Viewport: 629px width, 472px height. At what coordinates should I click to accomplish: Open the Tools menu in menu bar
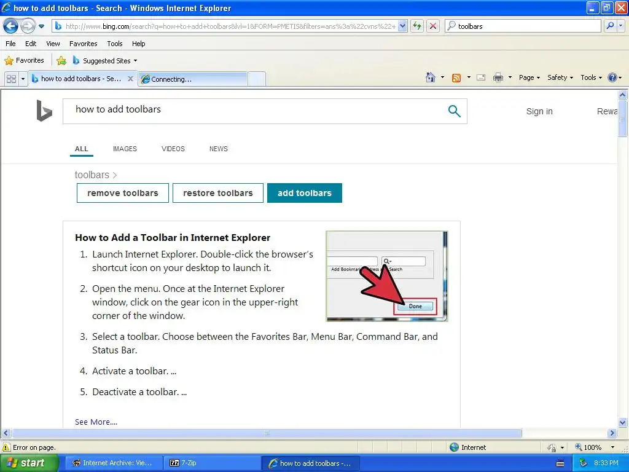[115, 44]
